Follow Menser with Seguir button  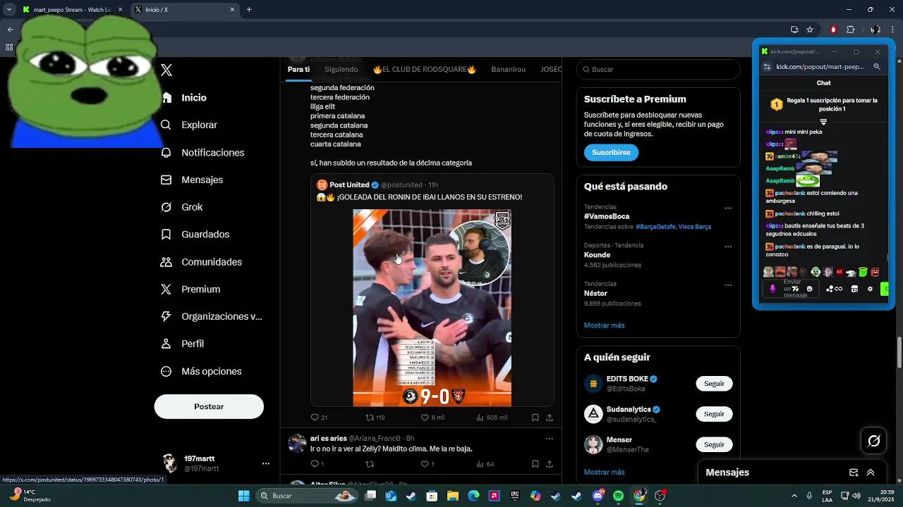tap(714, 444)
